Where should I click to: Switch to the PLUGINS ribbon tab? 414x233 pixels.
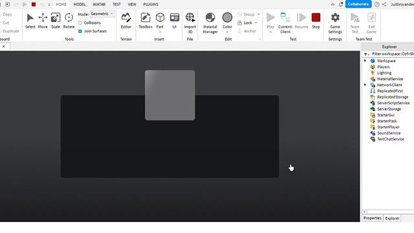151,5
